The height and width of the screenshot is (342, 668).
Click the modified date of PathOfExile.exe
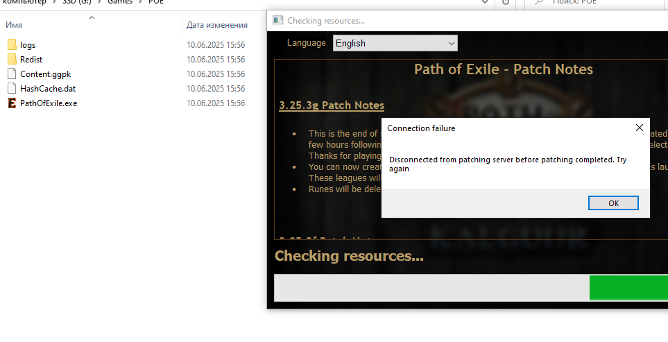pos(216,103)
